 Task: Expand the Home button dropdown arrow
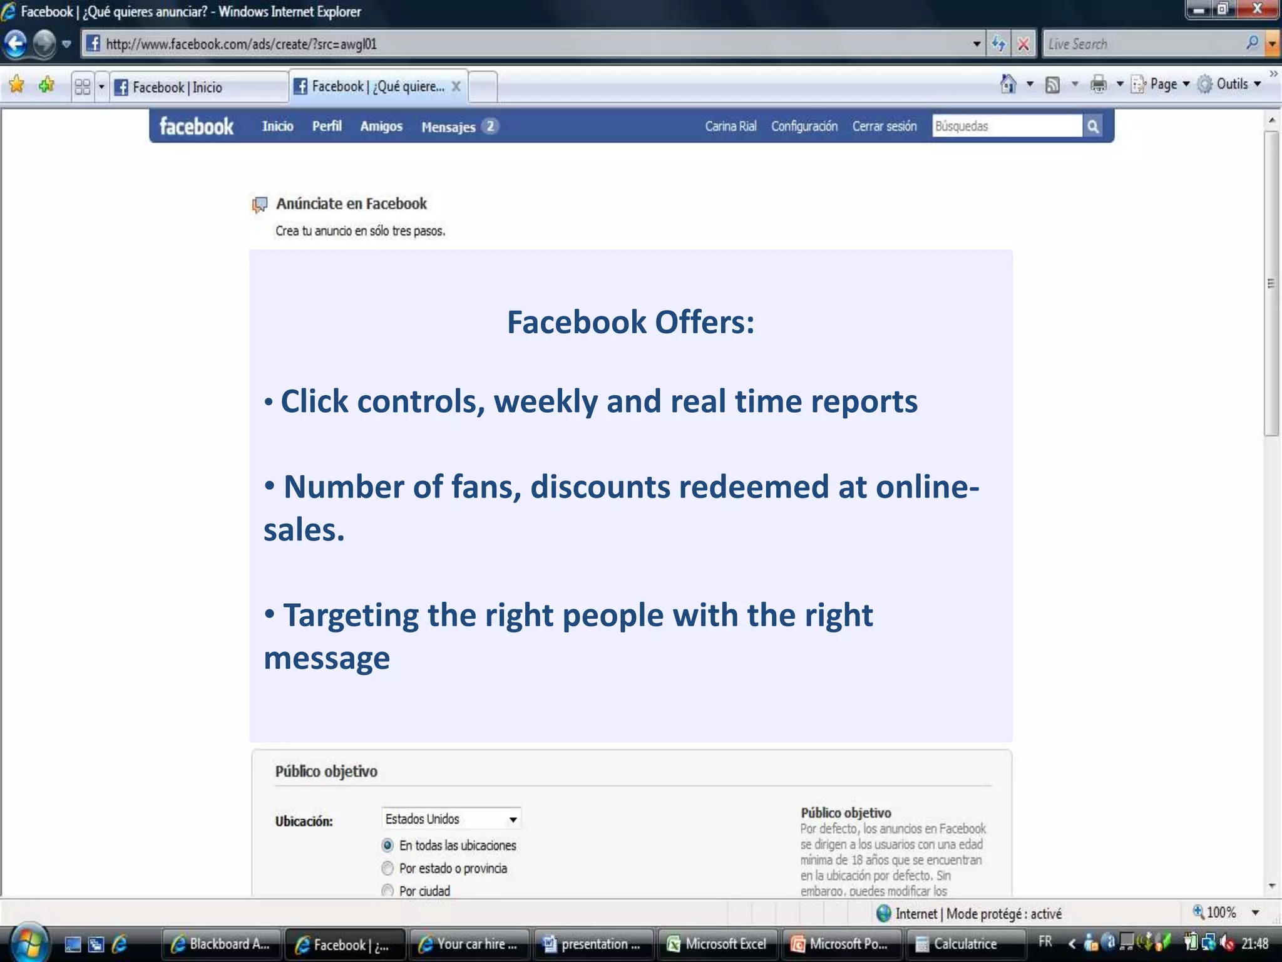tap(1030, 84)
